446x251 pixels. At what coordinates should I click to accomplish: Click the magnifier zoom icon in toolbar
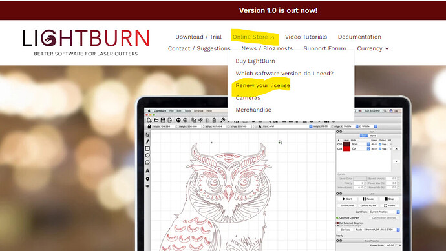tap(223, 120)
